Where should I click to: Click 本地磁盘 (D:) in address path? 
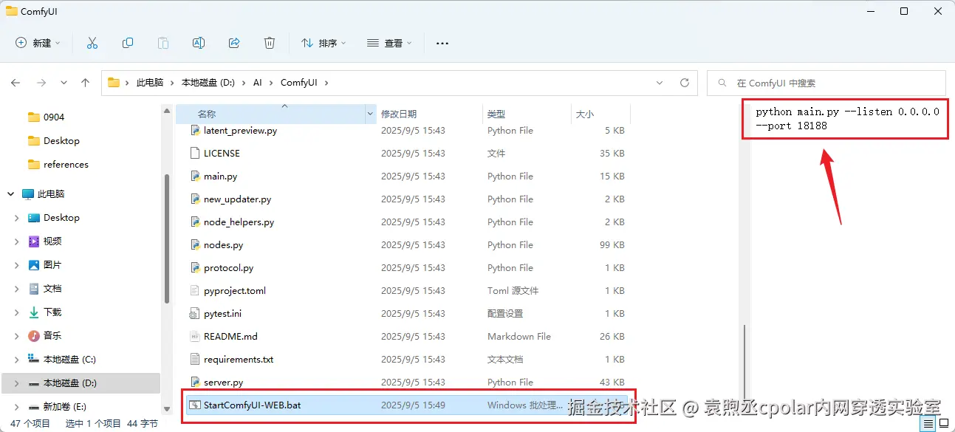point(208,83)
